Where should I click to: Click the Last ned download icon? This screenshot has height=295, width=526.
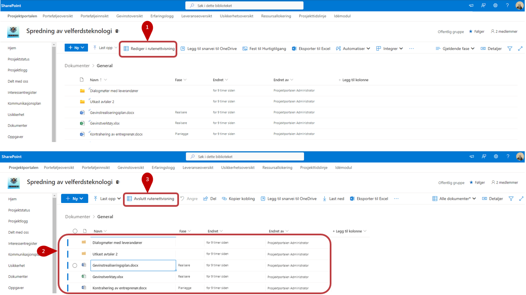325,199
